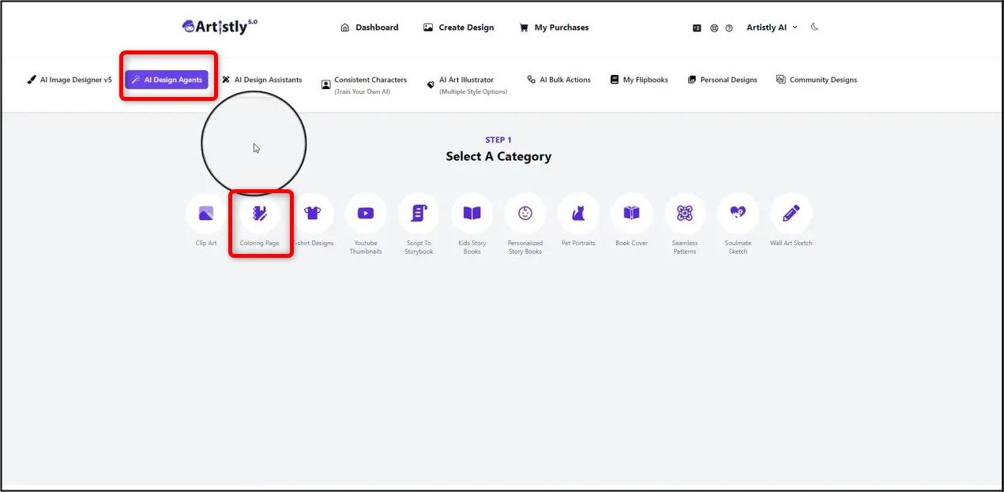Go to the Dashboard page
This screenshot has height=492, width=1004.
[x=370, y=28]
